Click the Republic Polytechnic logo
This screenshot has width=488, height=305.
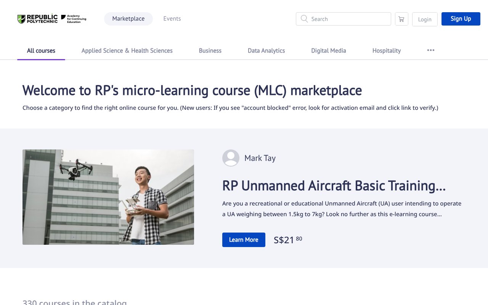(37, 19)
